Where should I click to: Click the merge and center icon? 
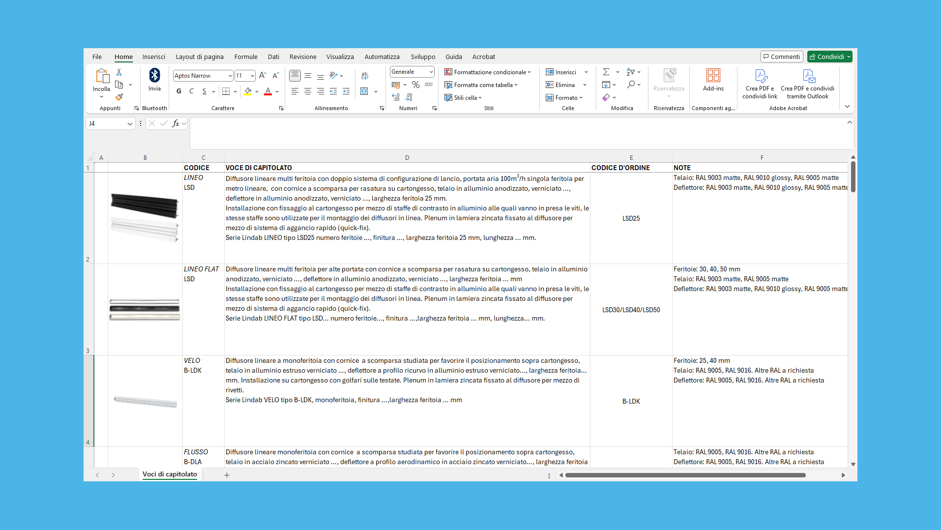click(364, 91)
